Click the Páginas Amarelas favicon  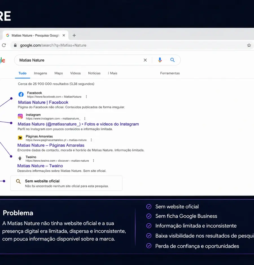20,138
